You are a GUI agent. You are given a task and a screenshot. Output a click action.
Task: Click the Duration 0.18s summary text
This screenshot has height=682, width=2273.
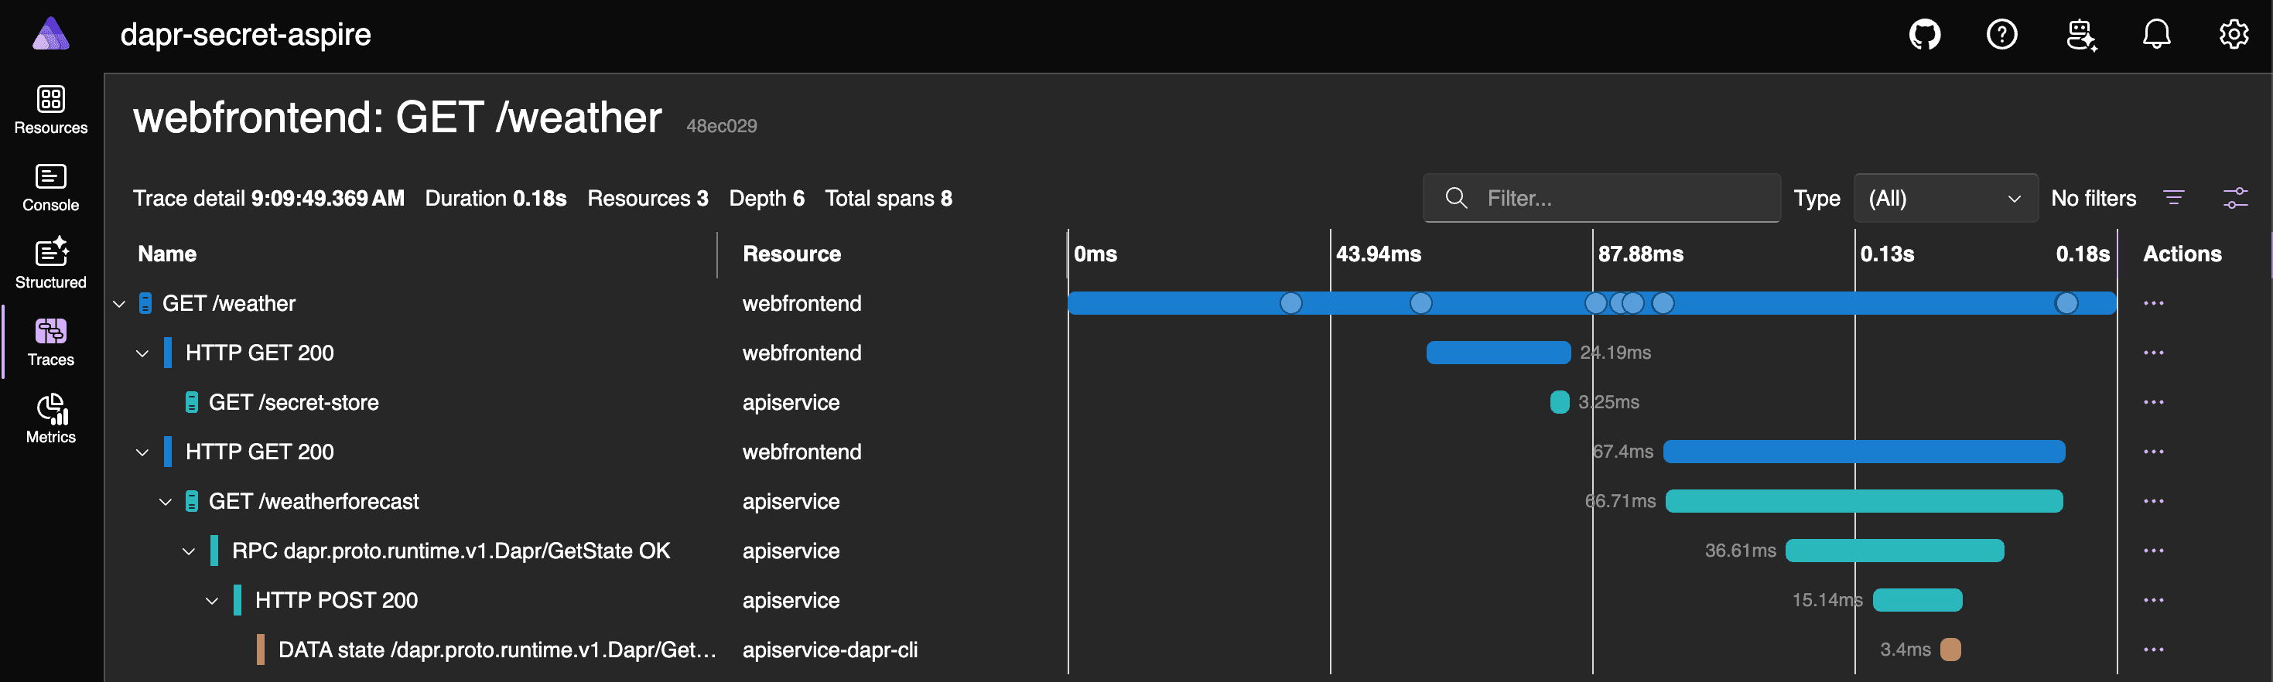(x=495, y=198)
